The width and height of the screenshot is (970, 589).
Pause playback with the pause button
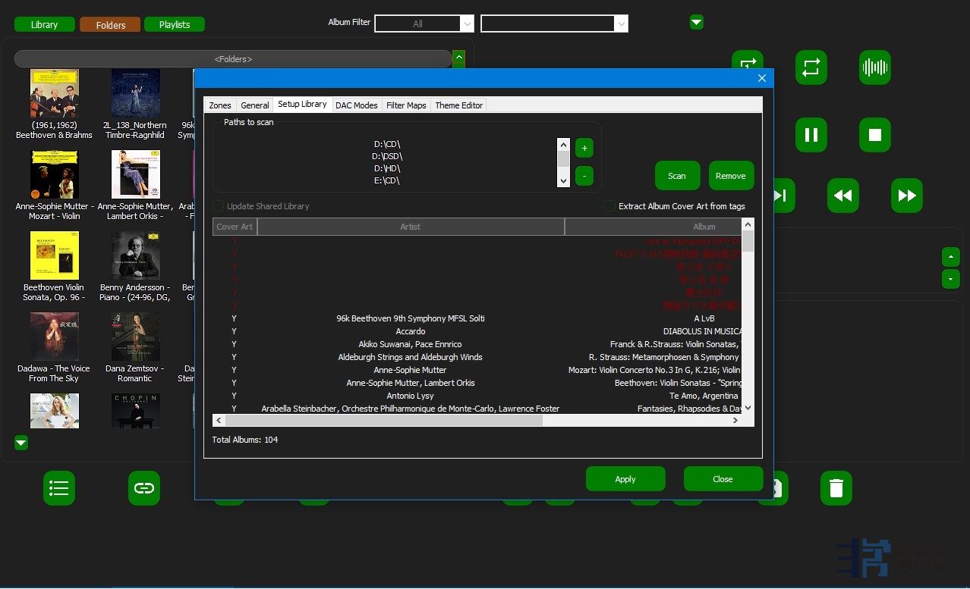click(x=811, y=135)
